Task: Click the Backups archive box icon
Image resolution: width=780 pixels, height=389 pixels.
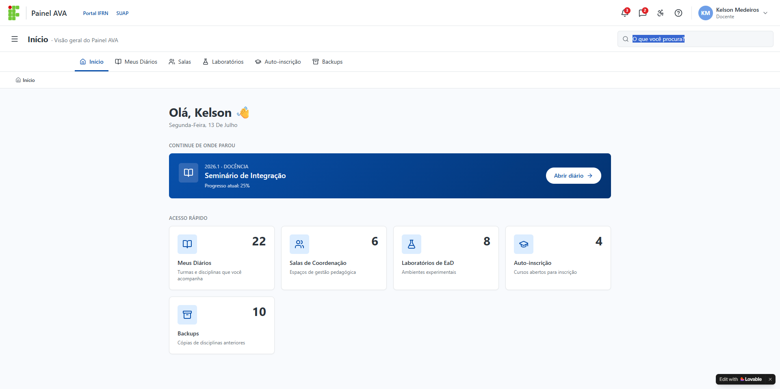Action: pyautogui.click(x=187, y=315)
